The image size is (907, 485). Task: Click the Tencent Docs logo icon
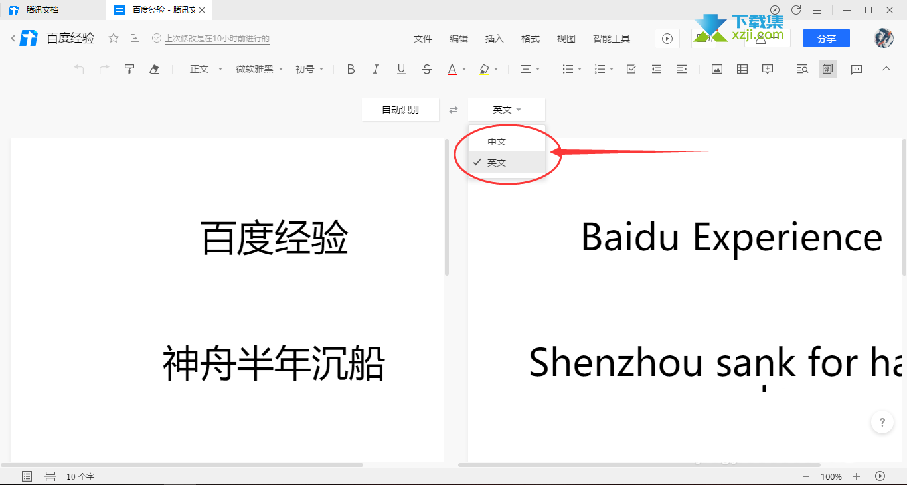(x=29, y=38)
